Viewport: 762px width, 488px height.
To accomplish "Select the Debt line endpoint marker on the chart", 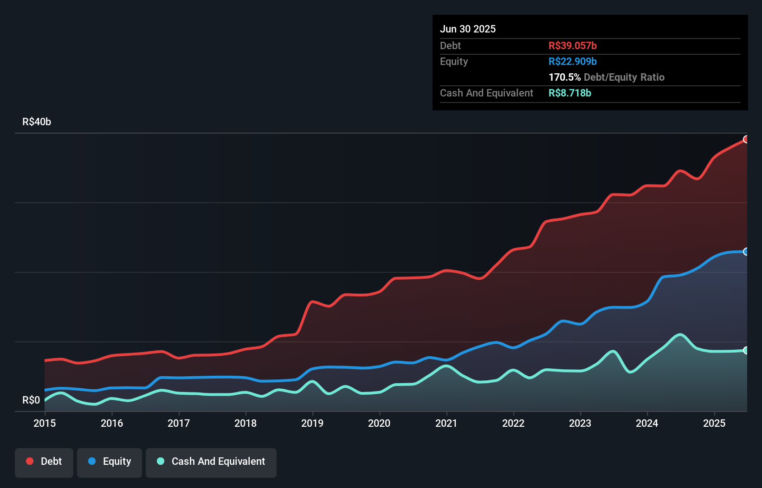I will (x=746, y=139).
